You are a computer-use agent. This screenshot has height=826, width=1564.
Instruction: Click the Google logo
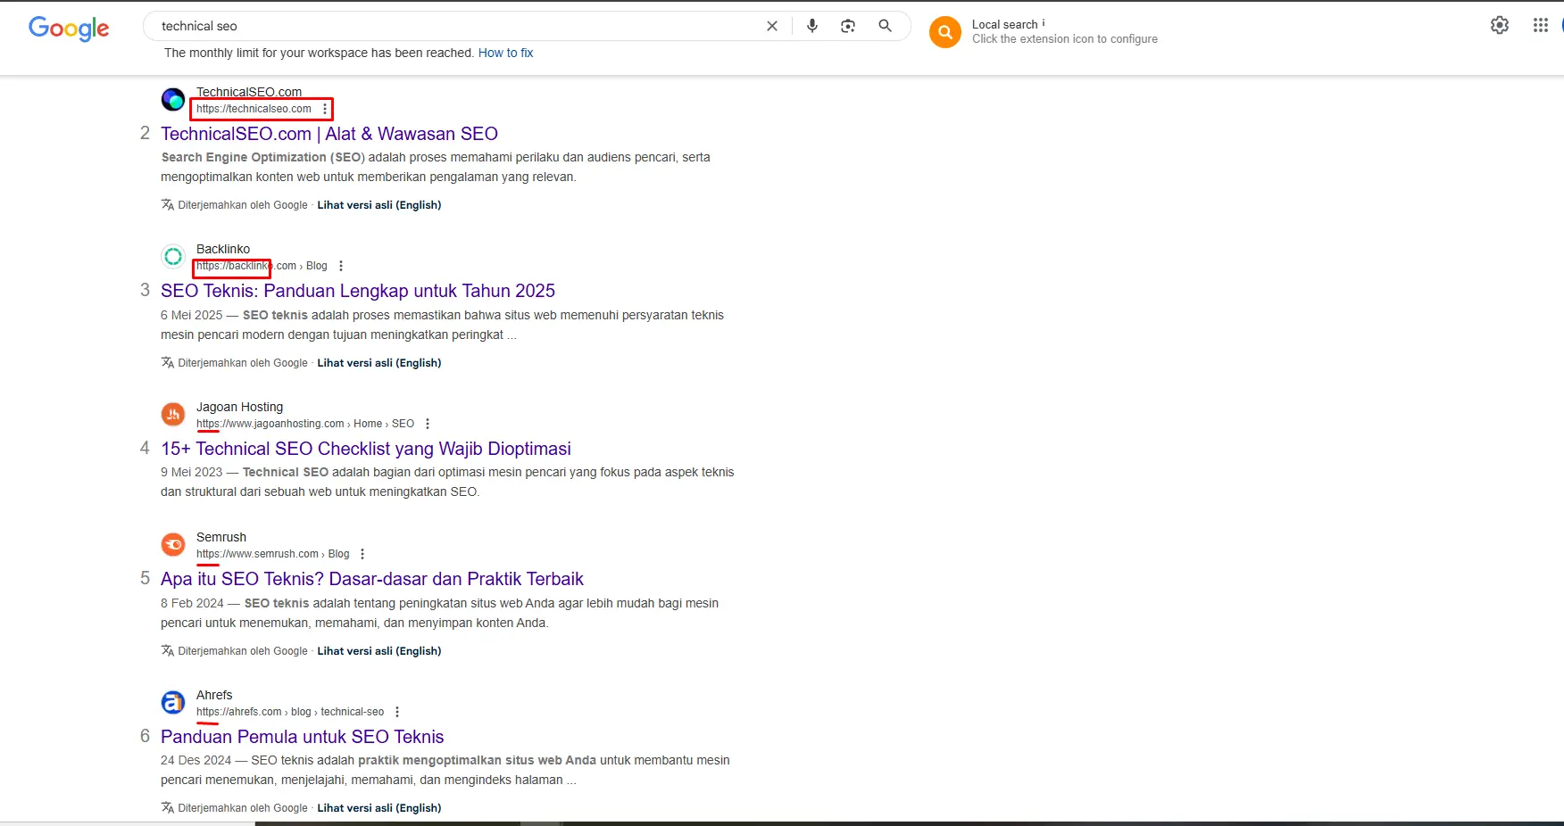click(69, 29)
